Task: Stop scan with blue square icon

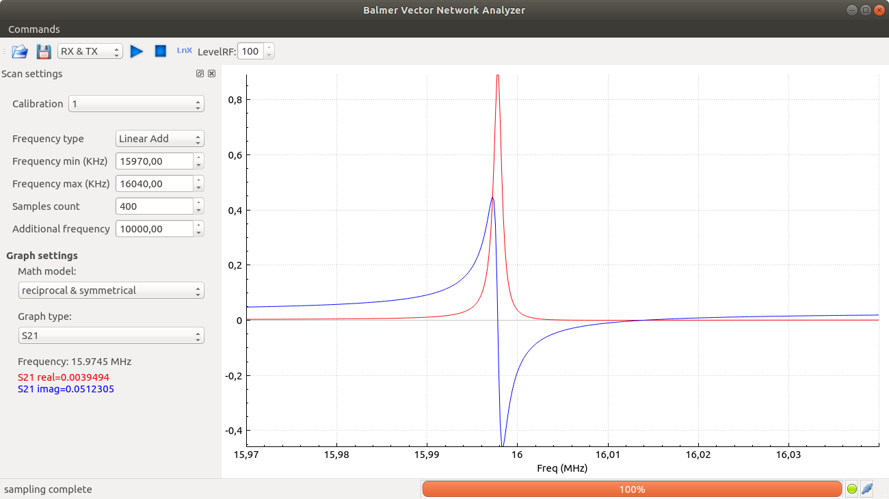Action: tap(161, 51)
